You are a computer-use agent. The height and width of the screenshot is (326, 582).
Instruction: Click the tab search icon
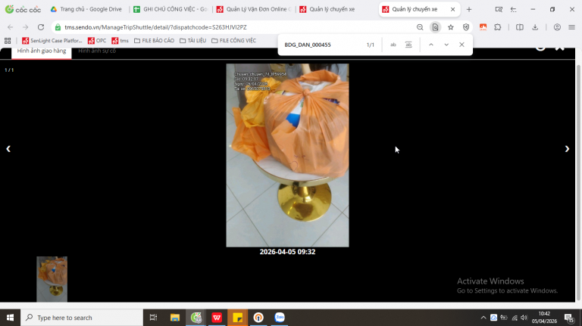click(x=499, y=9)
